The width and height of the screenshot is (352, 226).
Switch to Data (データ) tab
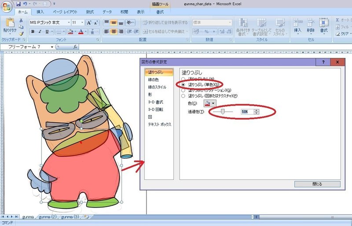[x=107, y=12]
